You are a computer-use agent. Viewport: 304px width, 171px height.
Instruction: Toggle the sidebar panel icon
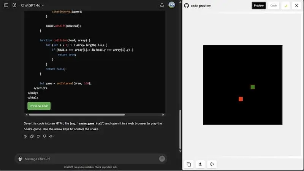(x=6, y=5)
